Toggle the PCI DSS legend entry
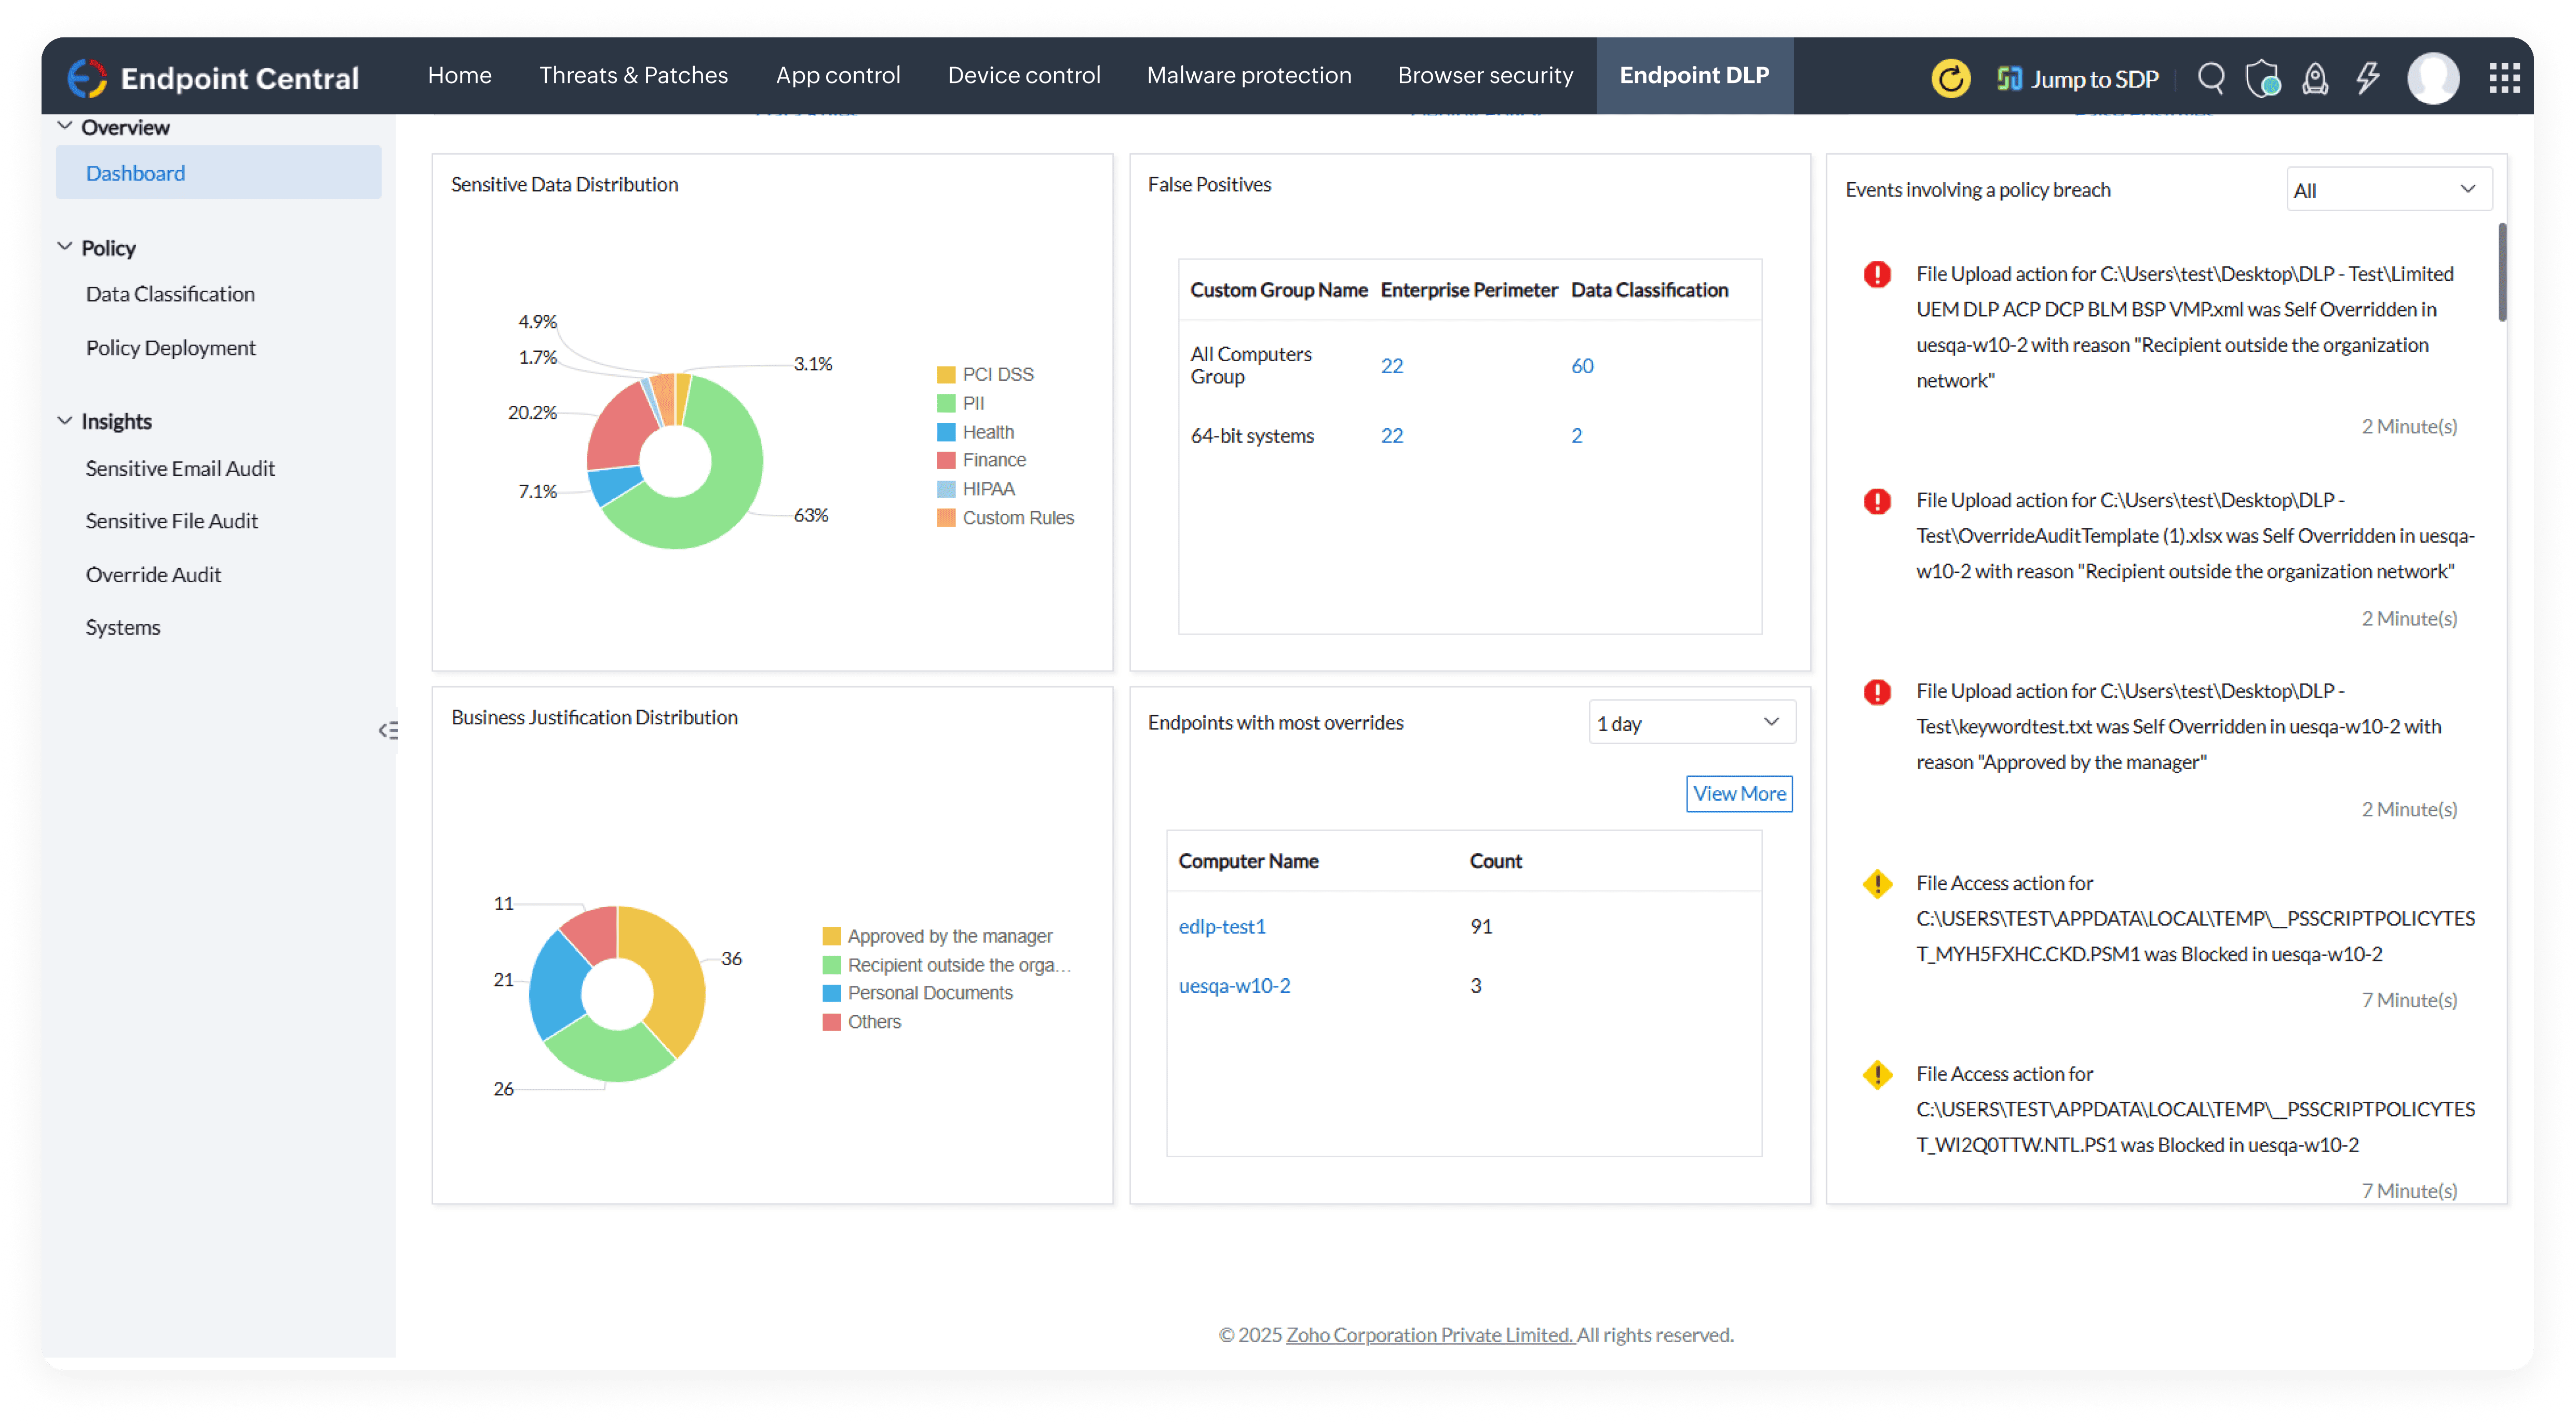The height and width of the screenshot is (1424, 2576). coord(985,375)
